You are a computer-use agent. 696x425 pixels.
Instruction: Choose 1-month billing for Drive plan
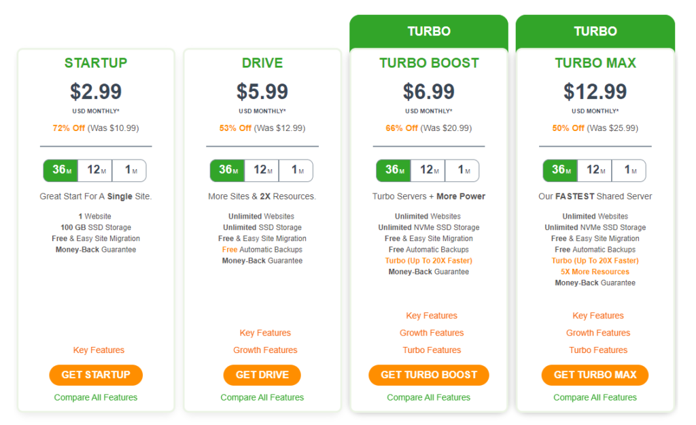(296, 170)
